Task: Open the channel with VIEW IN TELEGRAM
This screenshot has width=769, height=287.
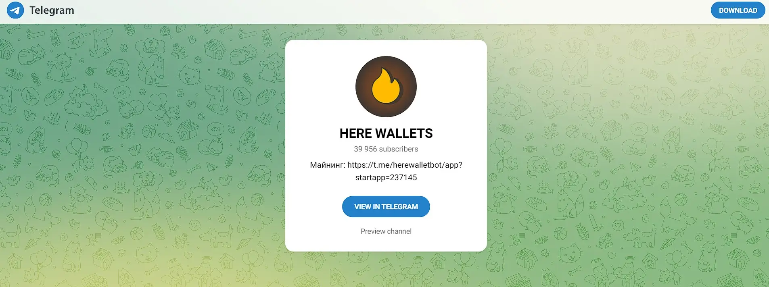Action: 386,207
